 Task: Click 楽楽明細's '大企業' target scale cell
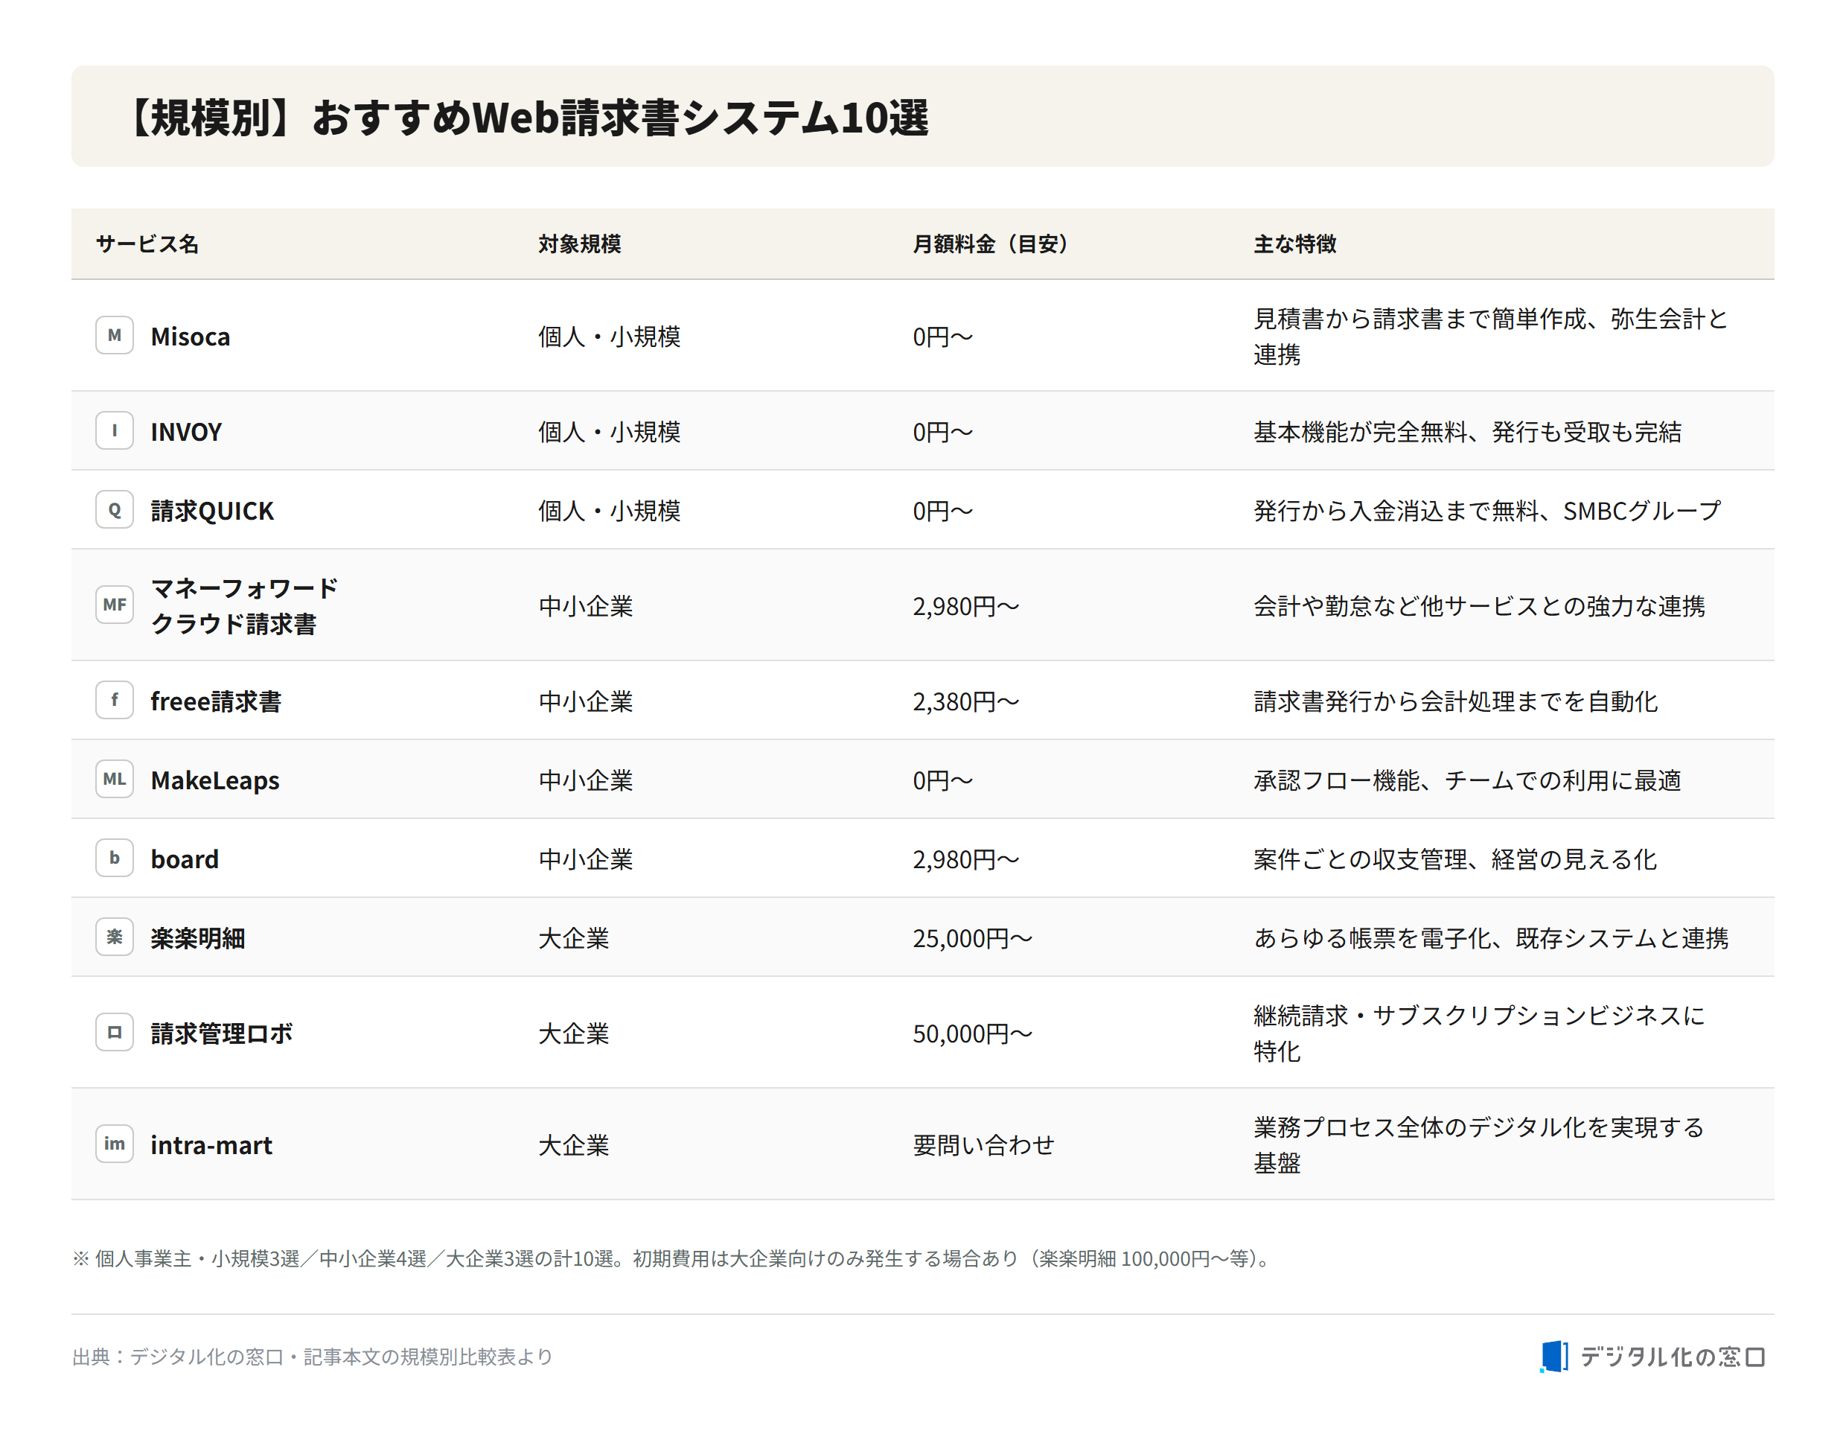[x=574, y=938]
